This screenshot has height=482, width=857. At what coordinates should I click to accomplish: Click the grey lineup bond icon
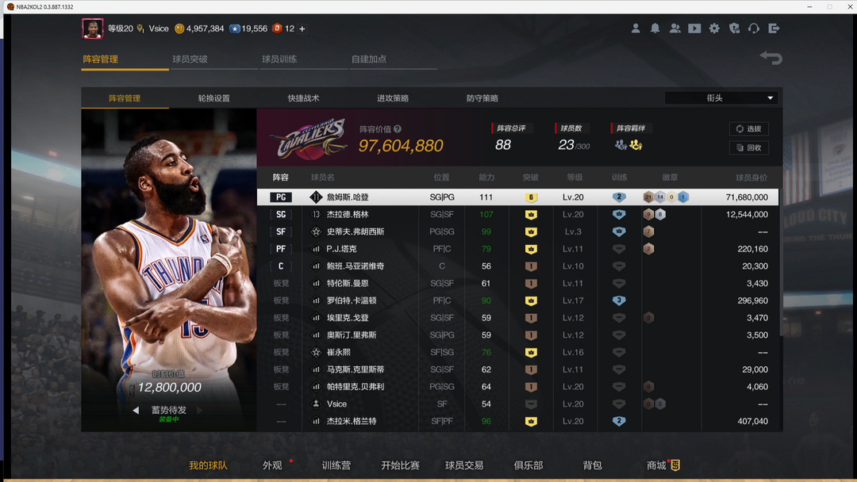click(621, 145)
